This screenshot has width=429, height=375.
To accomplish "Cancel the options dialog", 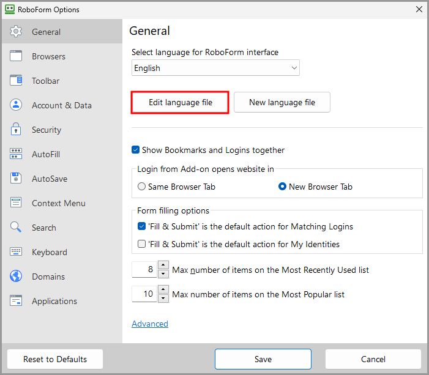I will pos(373,359).
